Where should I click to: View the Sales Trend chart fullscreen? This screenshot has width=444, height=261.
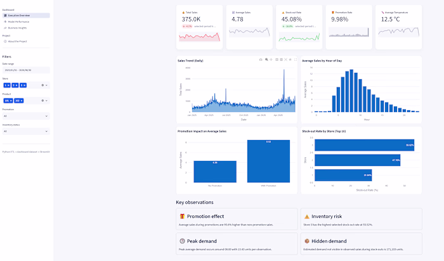pos(296,60)
